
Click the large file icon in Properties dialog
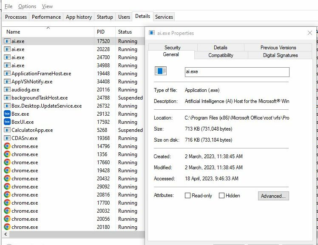pyautogui.click(x=161, y=71)
